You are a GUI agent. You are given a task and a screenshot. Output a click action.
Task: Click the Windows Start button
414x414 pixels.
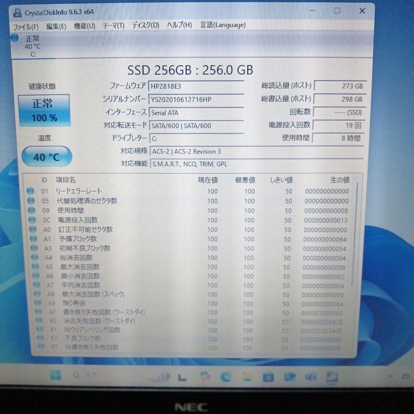56,375
